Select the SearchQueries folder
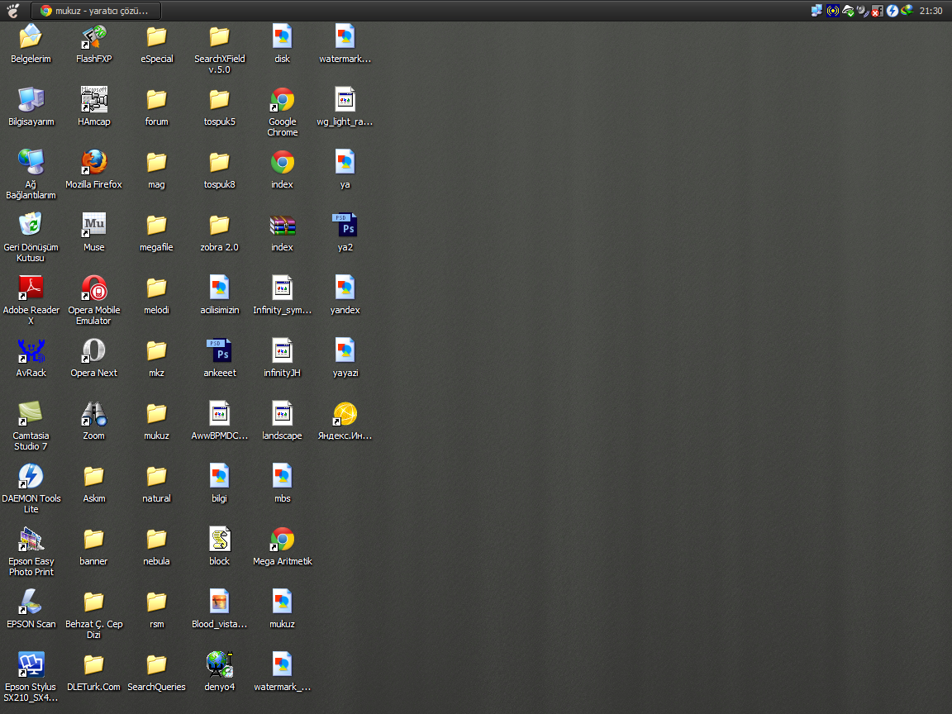The height and width of the screenshot is (714, 952). point(156,664)
